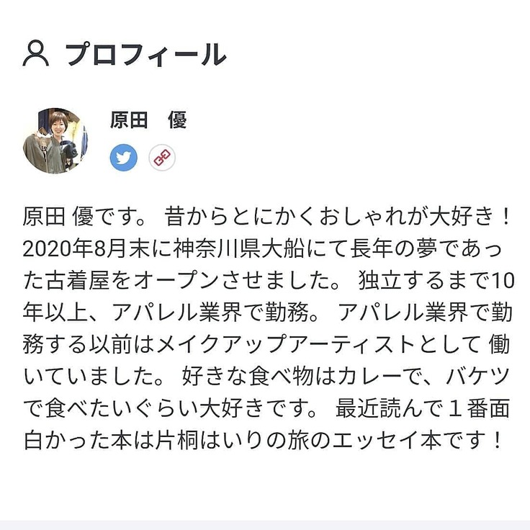Open the chain link icon
530x530 pixels.
(x=162, y=157)
